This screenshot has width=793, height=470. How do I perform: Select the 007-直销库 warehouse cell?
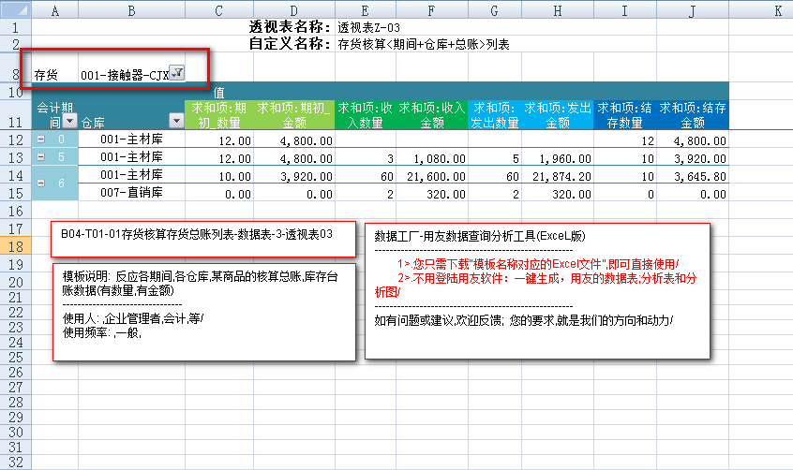[x=131, y=194]
